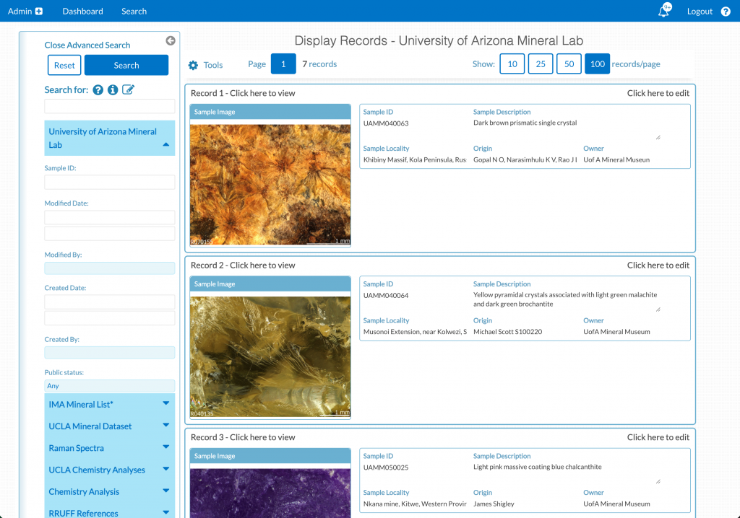Click the Search for edit pencil icon
740x518 pixels.
click(x=129, y=89)
